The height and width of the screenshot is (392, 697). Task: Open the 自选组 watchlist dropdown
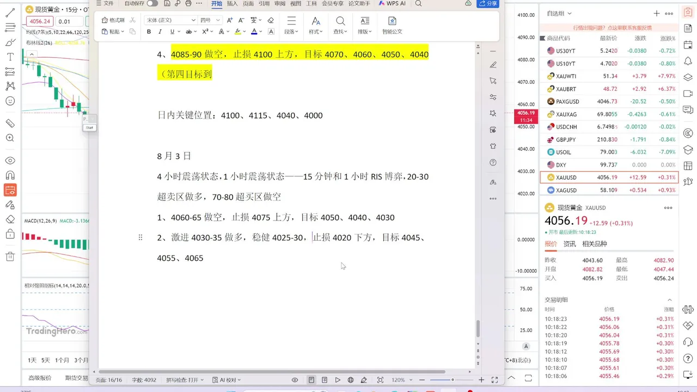pos(559,13)
